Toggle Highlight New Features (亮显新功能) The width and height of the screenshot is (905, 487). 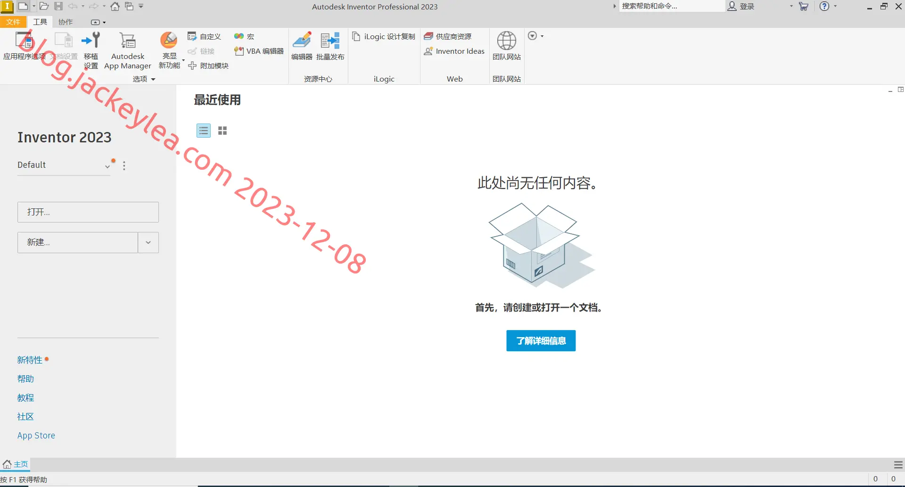169,50
